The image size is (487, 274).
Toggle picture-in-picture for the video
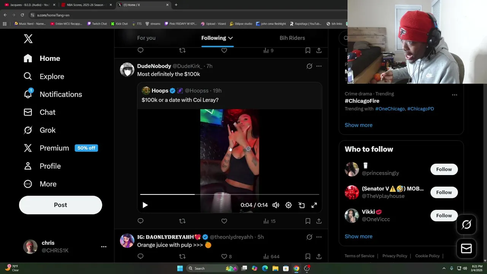pyautogui.click(x=301, y=205)
